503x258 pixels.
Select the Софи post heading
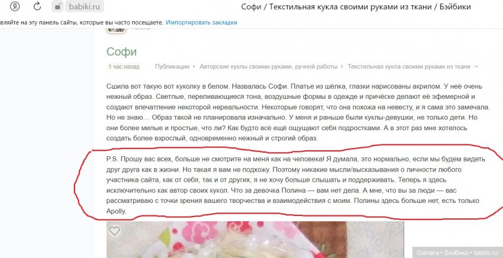(121, 51)
